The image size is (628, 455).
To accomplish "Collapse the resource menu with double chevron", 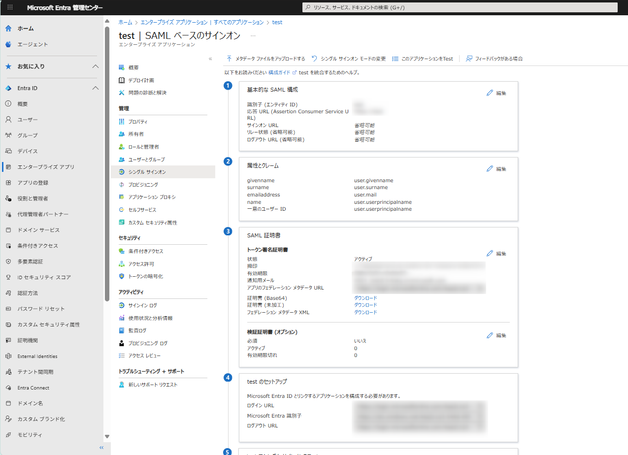I will [x=210, y=59].
